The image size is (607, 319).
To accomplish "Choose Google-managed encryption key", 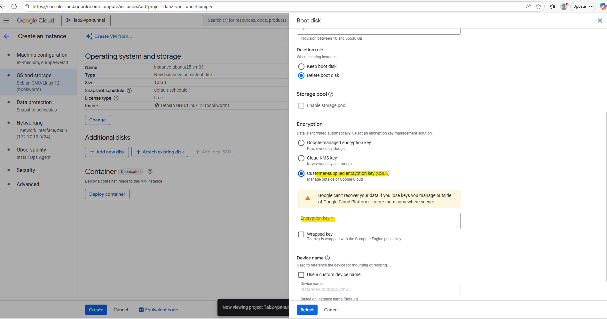I will [x=301, y=143].
